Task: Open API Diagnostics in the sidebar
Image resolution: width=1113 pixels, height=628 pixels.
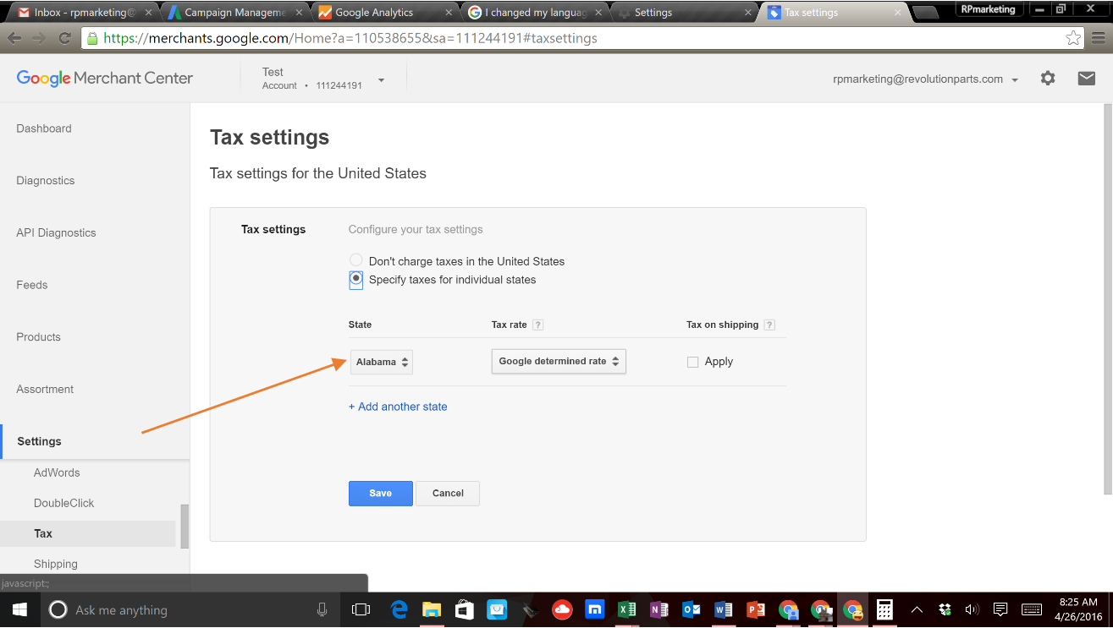Action: (x=56, y=232)
